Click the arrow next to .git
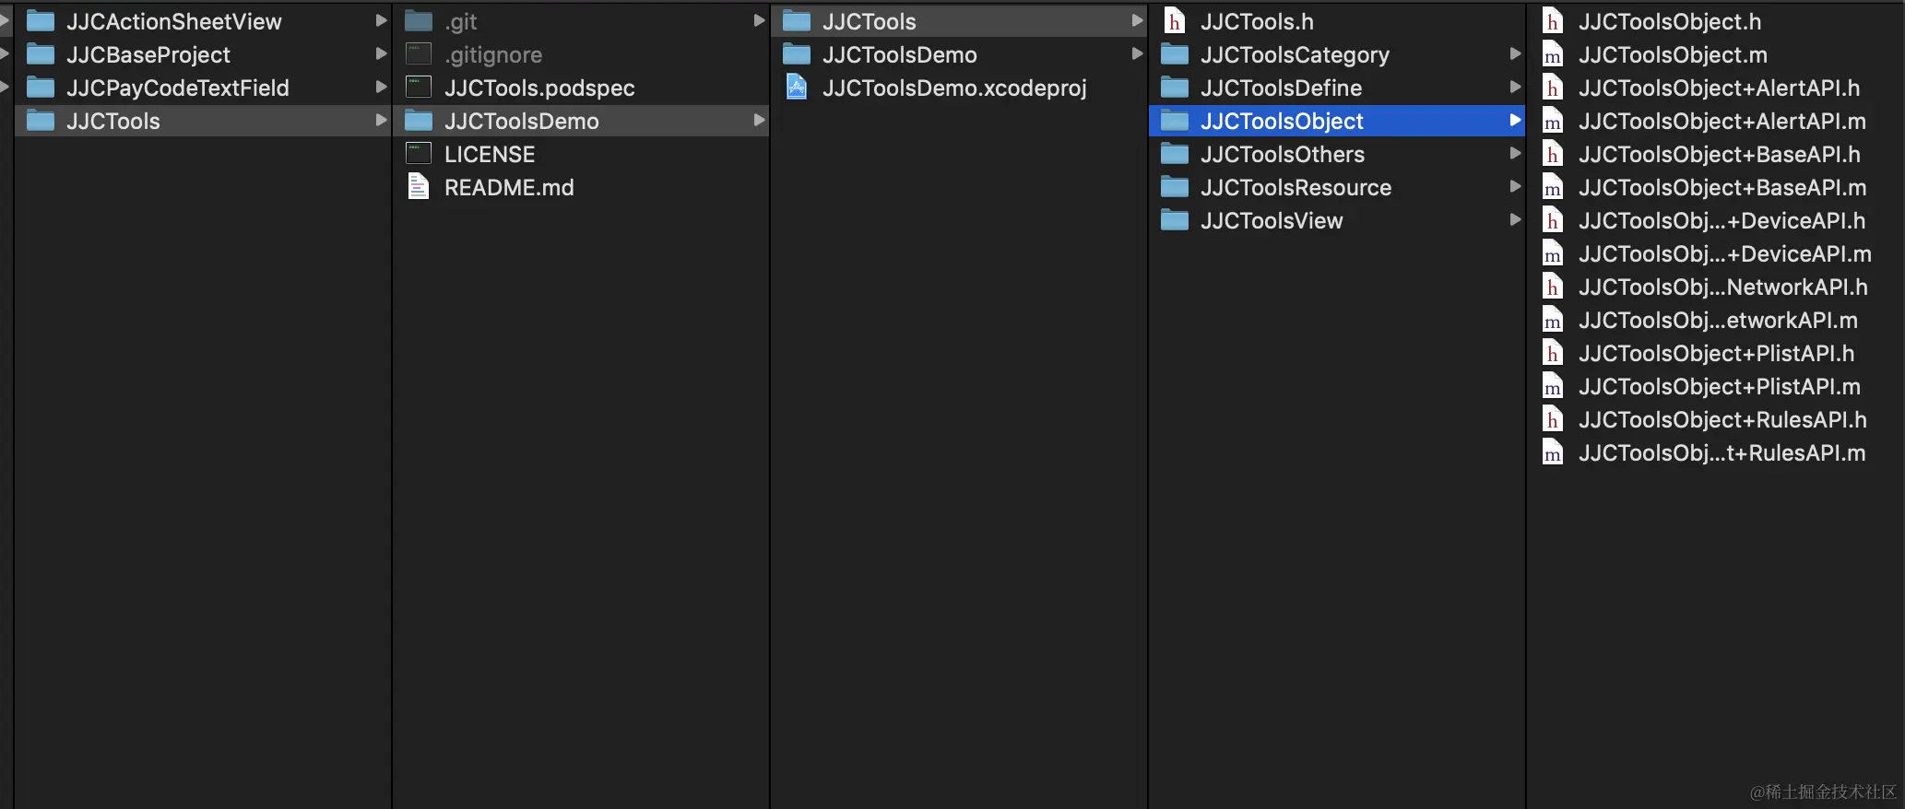Screen dimensions: 1905x809 coord(759,20)
